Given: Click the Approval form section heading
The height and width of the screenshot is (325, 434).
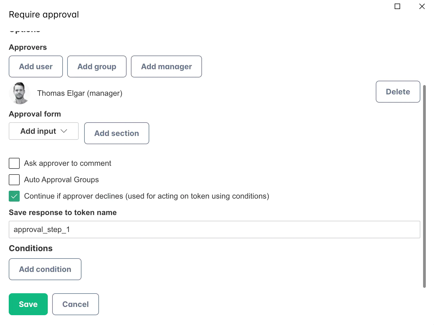Looking at the screenshot, I should (35, 114).
